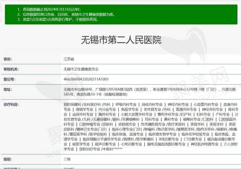Viewport: 241px width, 169px height.
Task: Click the 省份 row label
Action: coord(8,59)
